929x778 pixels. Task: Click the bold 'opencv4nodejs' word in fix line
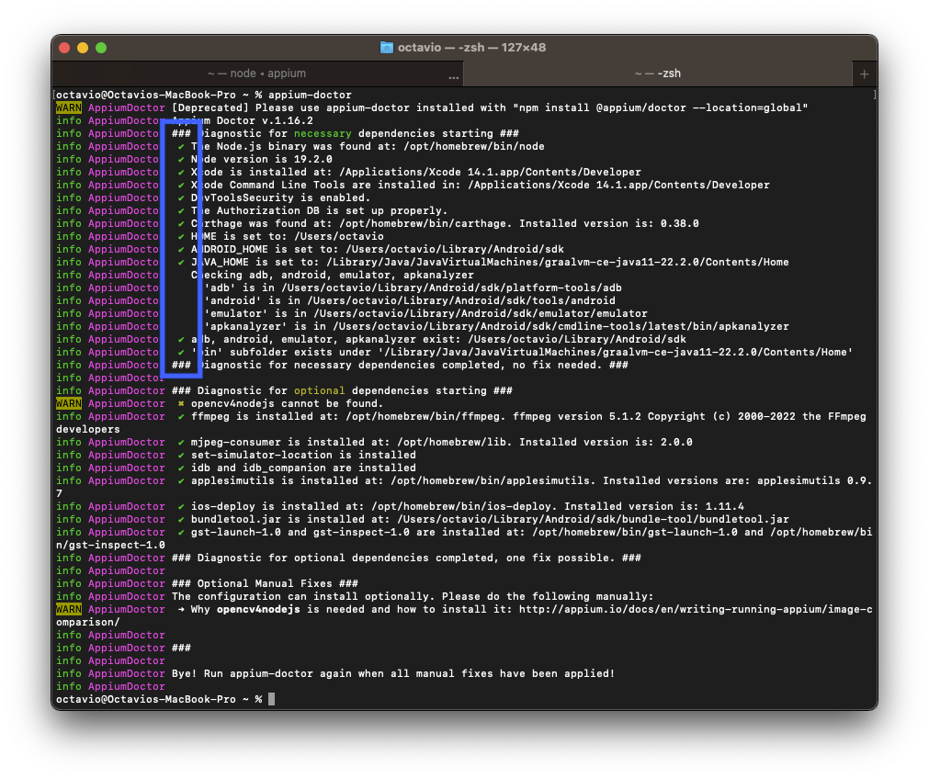[x=258, y=609]
